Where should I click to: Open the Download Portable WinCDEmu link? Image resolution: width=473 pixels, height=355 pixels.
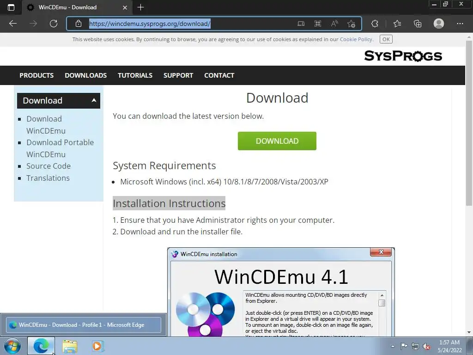(x=60, y=148)
